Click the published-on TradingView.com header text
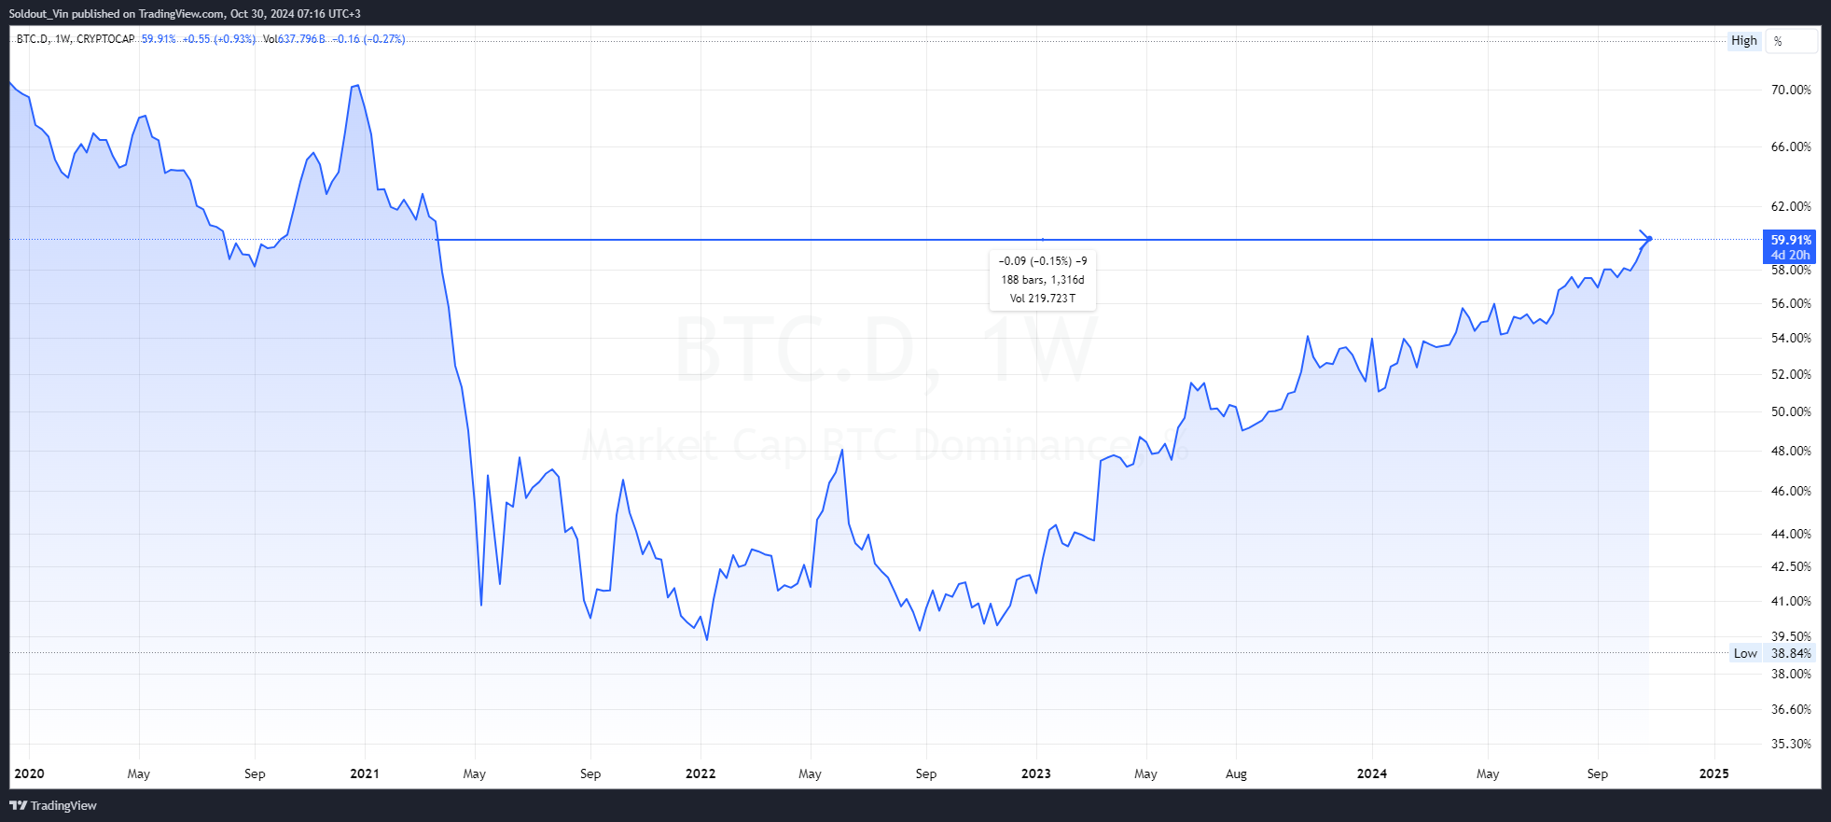 tap(185, 13)
